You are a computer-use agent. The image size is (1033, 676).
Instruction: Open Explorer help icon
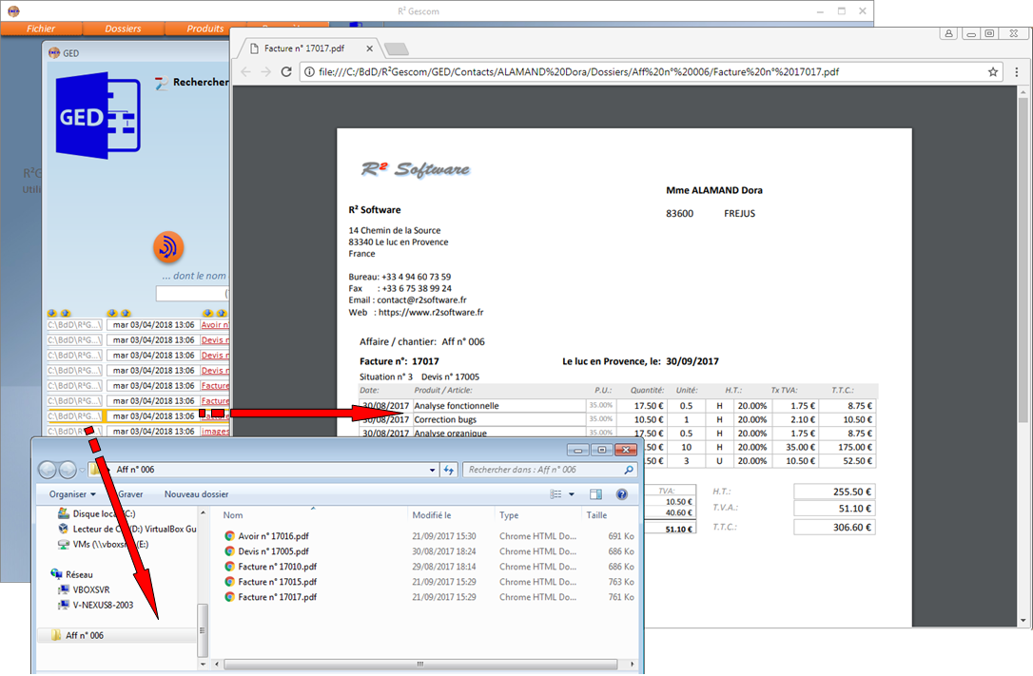(x=621, y=494)
